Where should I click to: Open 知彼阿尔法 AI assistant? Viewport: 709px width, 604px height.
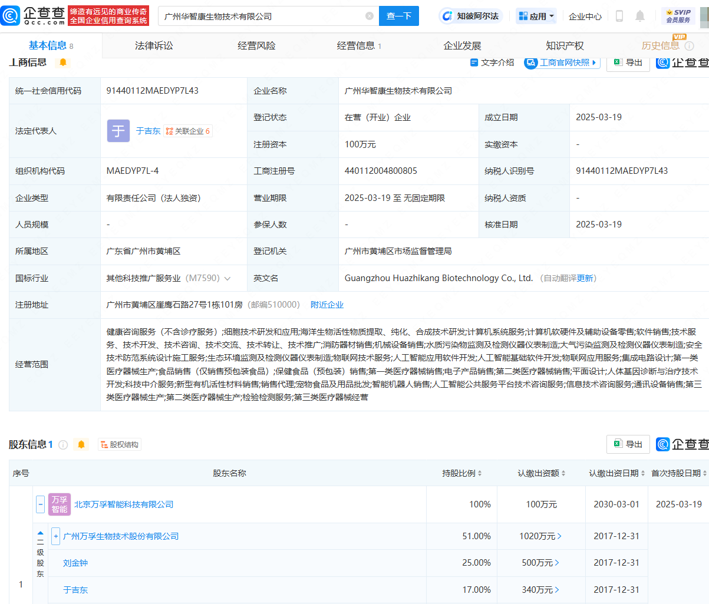point(470,16)
